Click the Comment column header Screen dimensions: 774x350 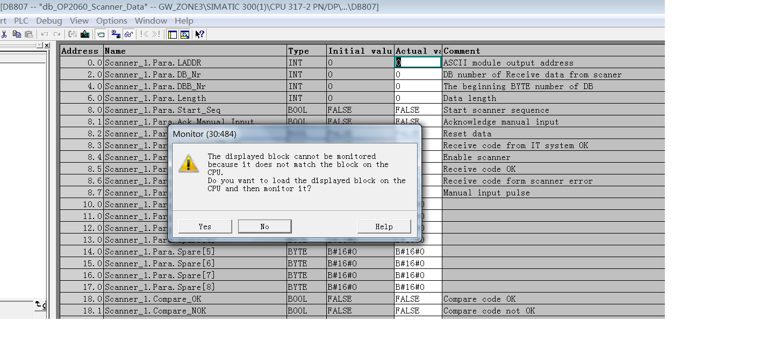[554, 51]
